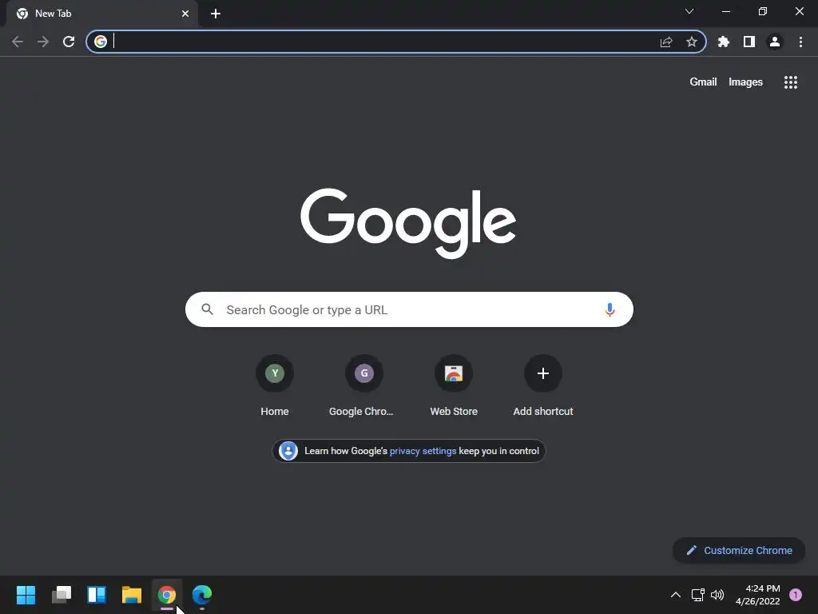Toggle the side panel icon

(749, 42)
